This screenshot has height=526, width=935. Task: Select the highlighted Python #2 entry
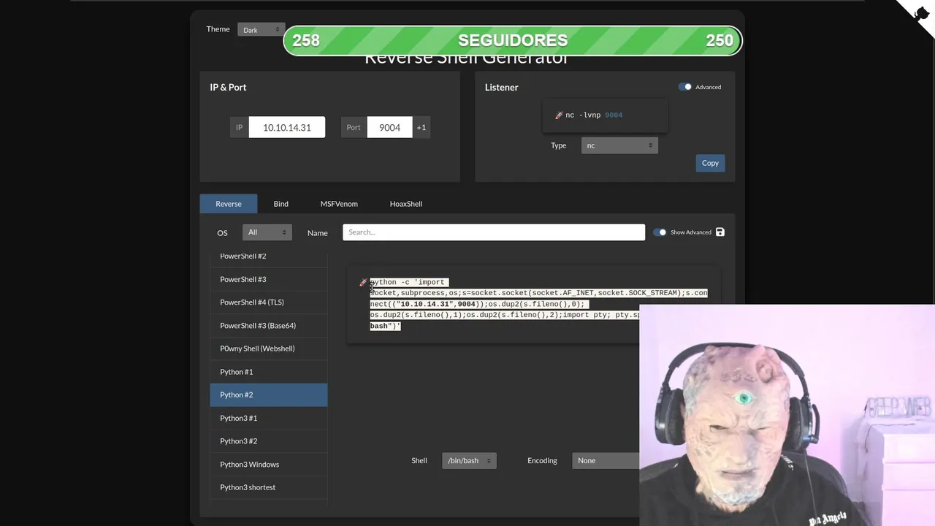pos(269,394)
